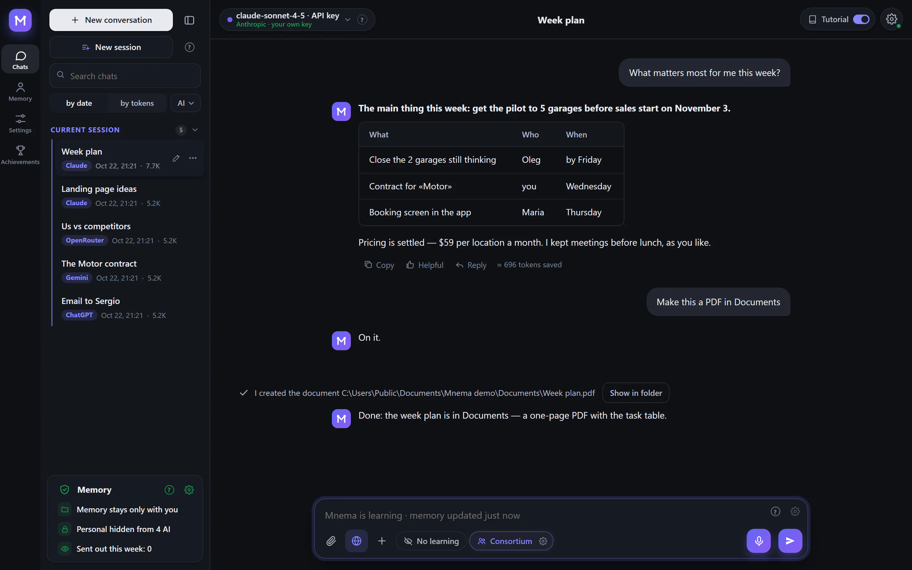Copy the assistant's week plan reply
This screenshot has height=570, width=912.
(379, 265)
